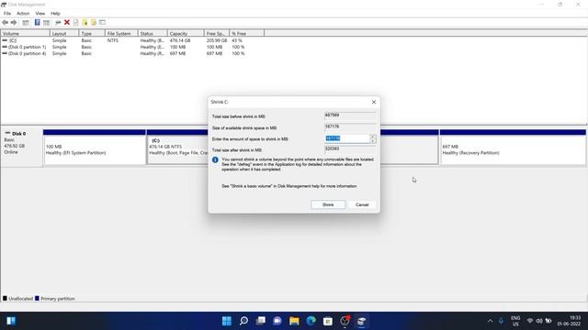Click Cancel in the Shrink C: dialog
The image size is (588, 330).
(x=362, y=204)
